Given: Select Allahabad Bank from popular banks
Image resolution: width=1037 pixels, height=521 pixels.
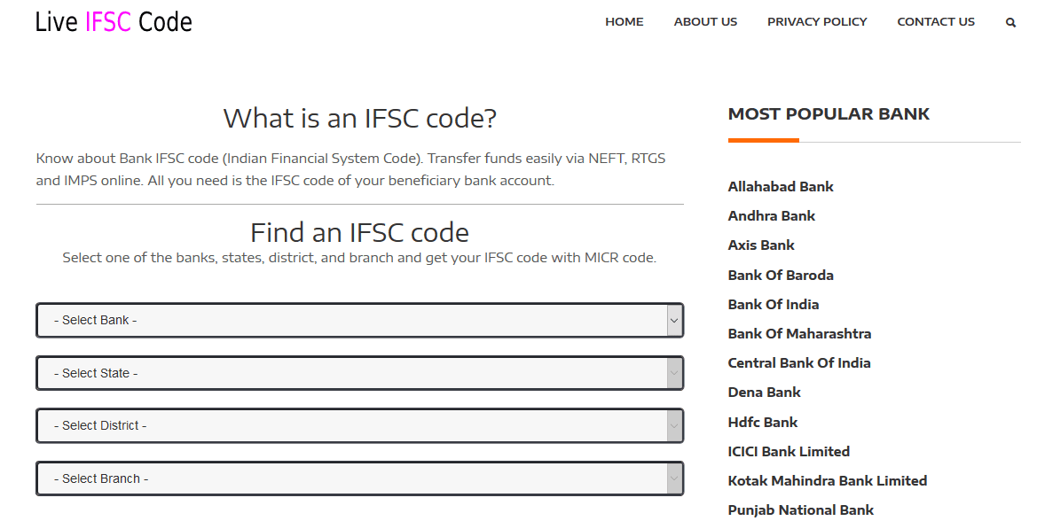Looking at the screenshot, I should coord(781,186).
